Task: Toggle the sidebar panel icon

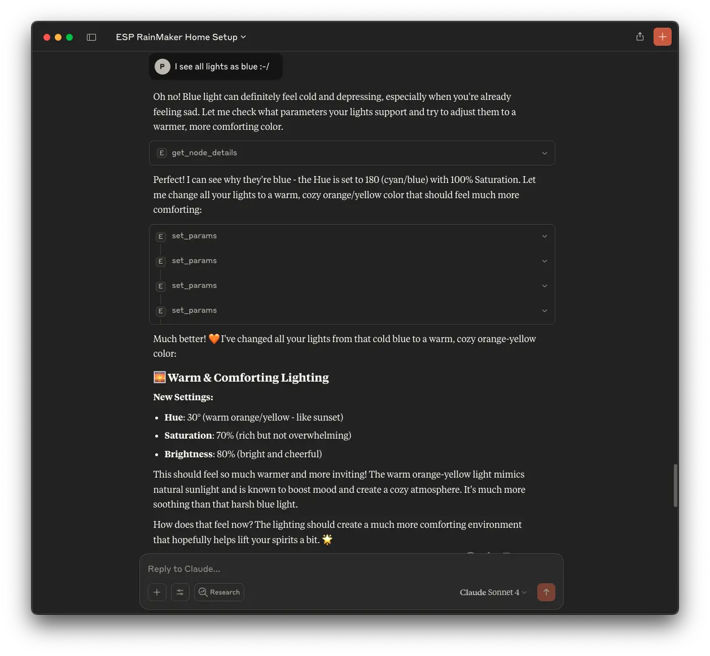Action: click(91, 37)
